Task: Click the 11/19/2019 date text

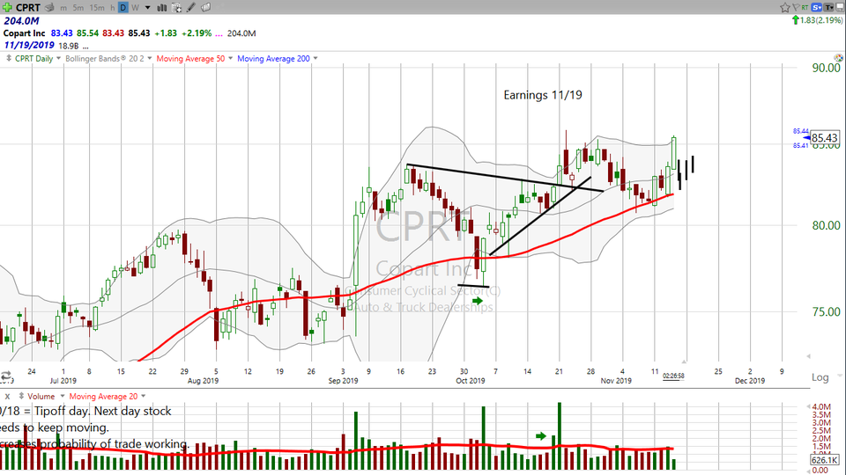Action: click(x=29, y=45)
